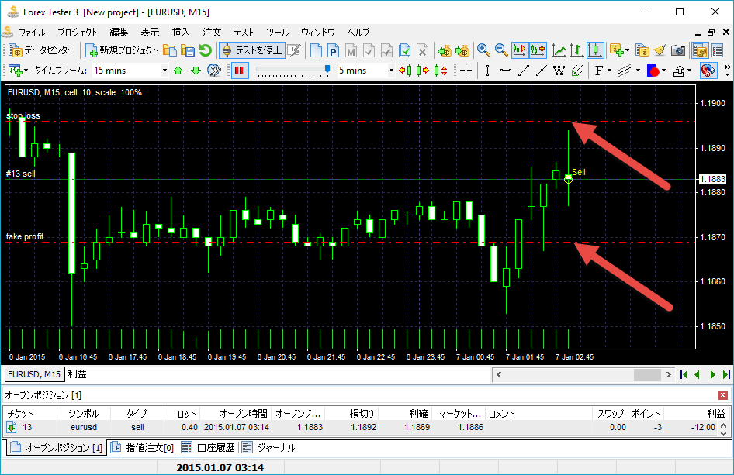734x475 pixels.
Task: Open the 注文 menu
Action: tap(212, 33)
